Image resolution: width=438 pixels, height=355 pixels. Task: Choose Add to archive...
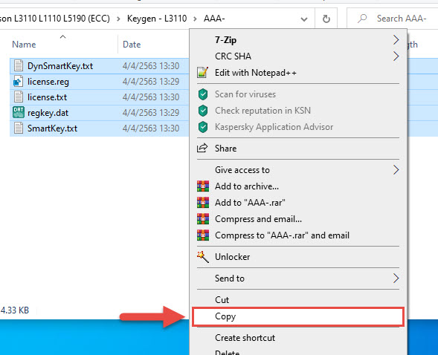point(298,186)
